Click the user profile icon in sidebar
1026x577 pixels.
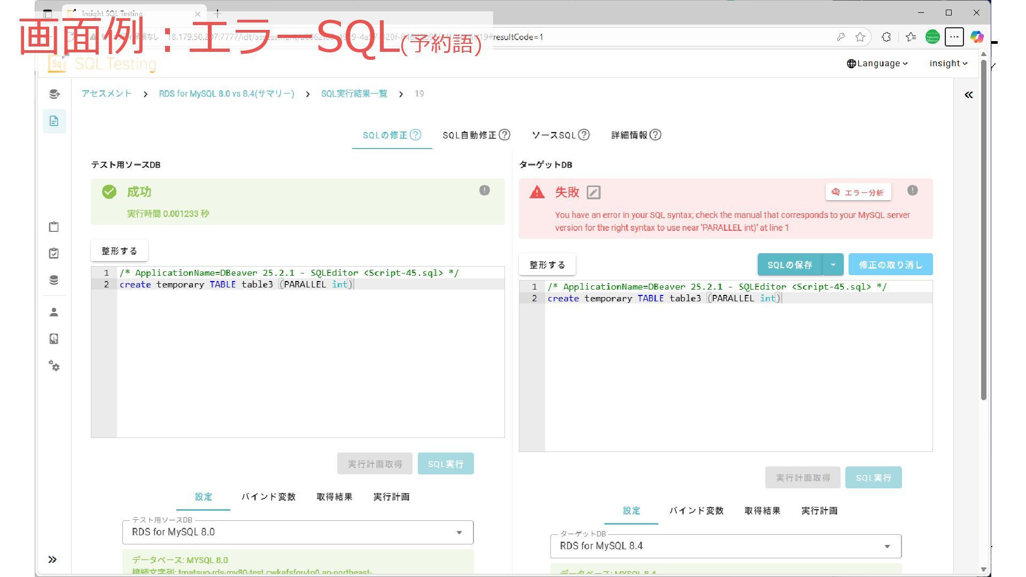(54, 312)
